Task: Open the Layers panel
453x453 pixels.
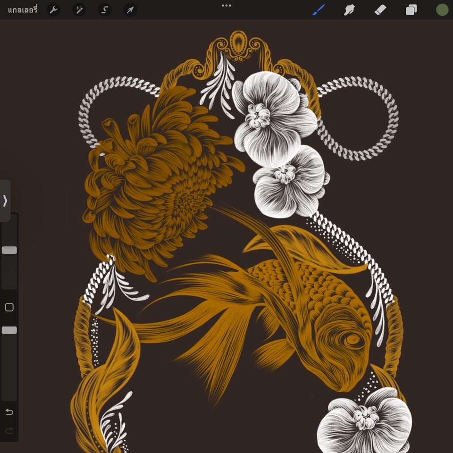Action: [x=411, y=10]
